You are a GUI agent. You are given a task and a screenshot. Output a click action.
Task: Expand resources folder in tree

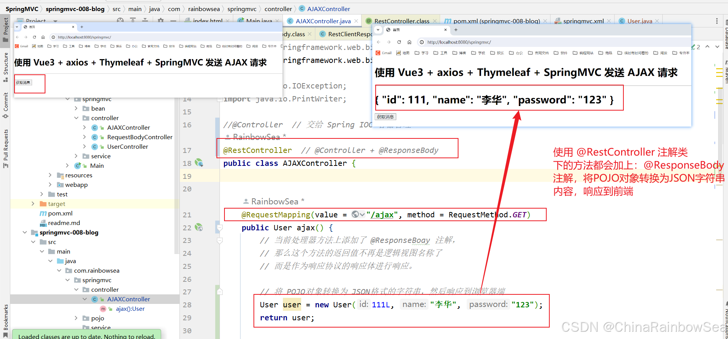50,175
